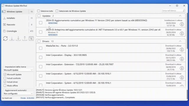
Task: Click the app icon in title bar
Action: (3, 6)
